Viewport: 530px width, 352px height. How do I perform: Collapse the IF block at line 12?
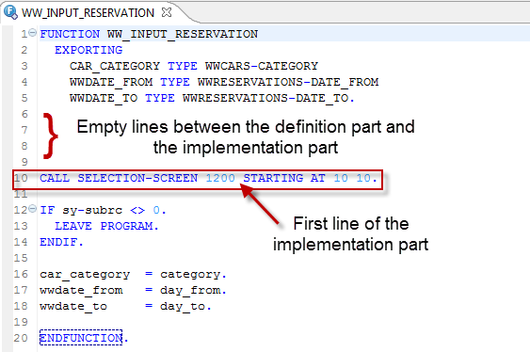pyautogui.click(x=32, y=209)
